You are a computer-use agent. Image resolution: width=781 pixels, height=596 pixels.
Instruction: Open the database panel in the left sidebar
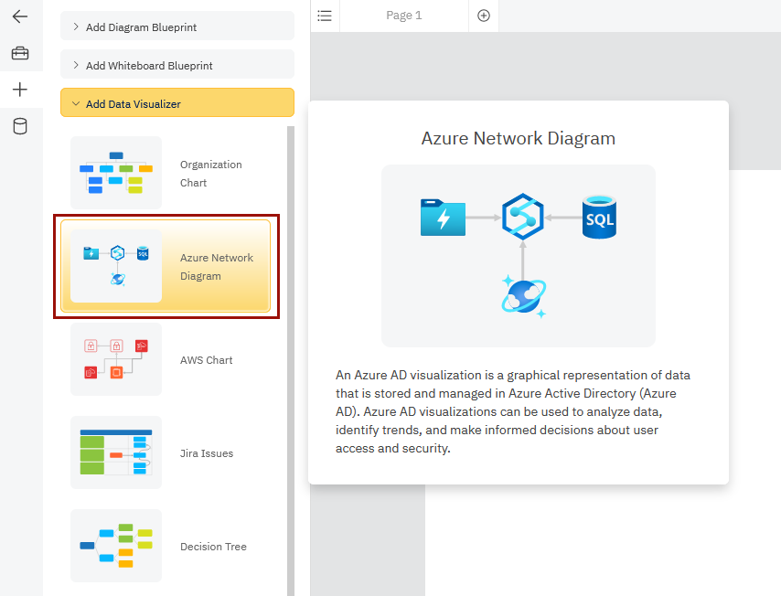(x=20, y=125)
